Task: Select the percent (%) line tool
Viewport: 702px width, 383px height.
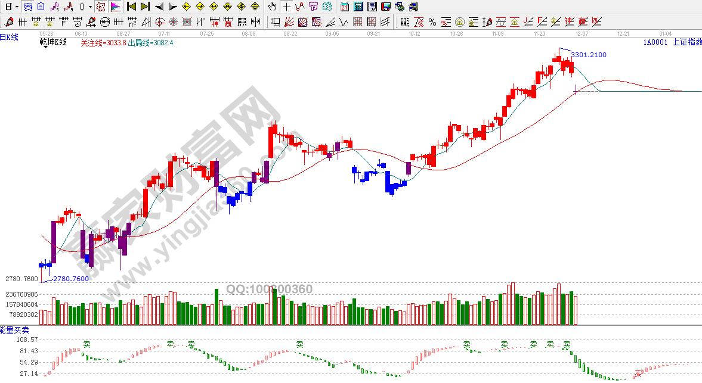Action: pos(432,23)
